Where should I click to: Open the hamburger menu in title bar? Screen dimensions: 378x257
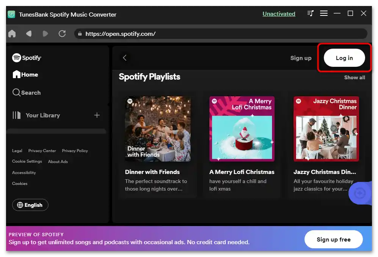[x=324, y=14]
